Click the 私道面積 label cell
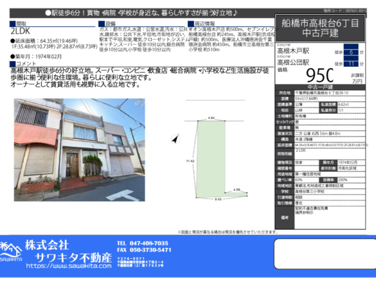Image resolution: width=376 pixels, height=282 pixels. click(x=328, y=104)
